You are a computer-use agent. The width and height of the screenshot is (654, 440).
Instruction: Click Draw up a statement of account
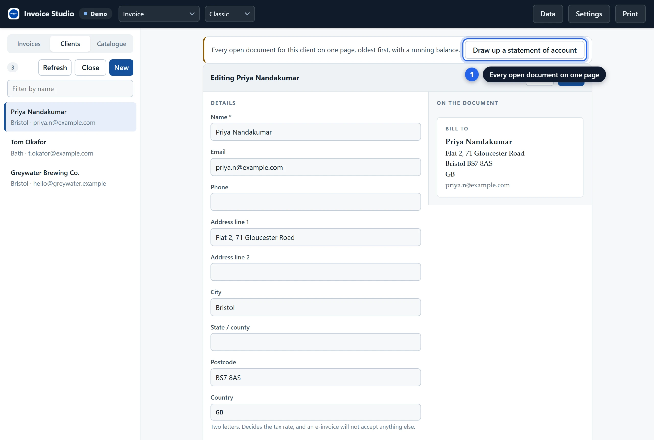pyautogui.click(x=524, y=50)
